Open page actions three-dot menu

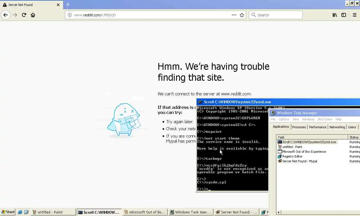click(x=234, y=15)
